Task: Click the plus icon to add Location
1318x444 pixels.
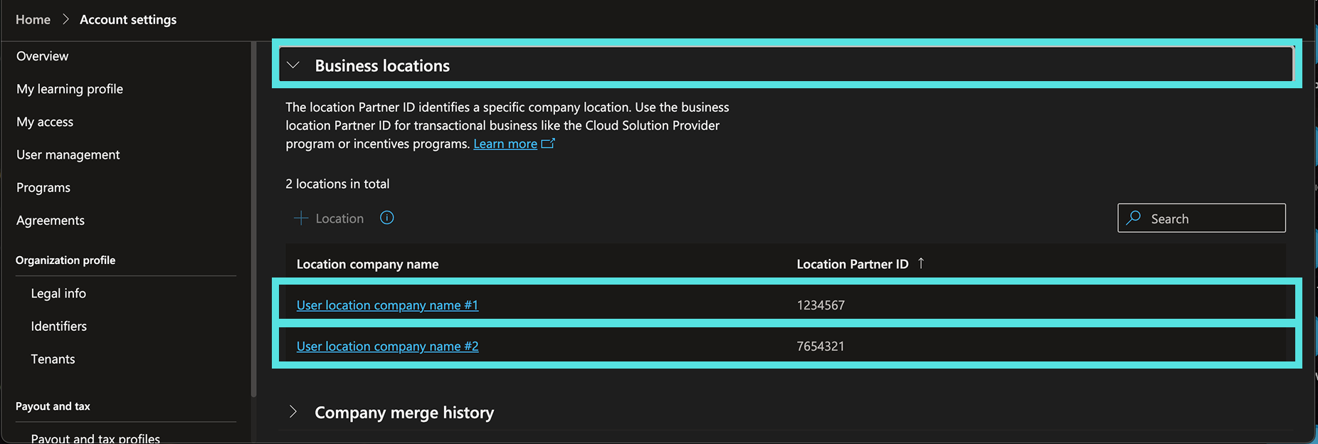Action: pos(301,218)
